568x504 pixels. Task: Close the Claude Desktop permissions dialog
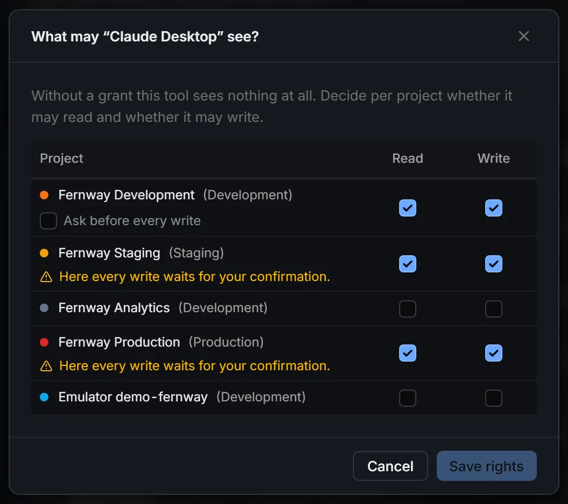(523, 36)
